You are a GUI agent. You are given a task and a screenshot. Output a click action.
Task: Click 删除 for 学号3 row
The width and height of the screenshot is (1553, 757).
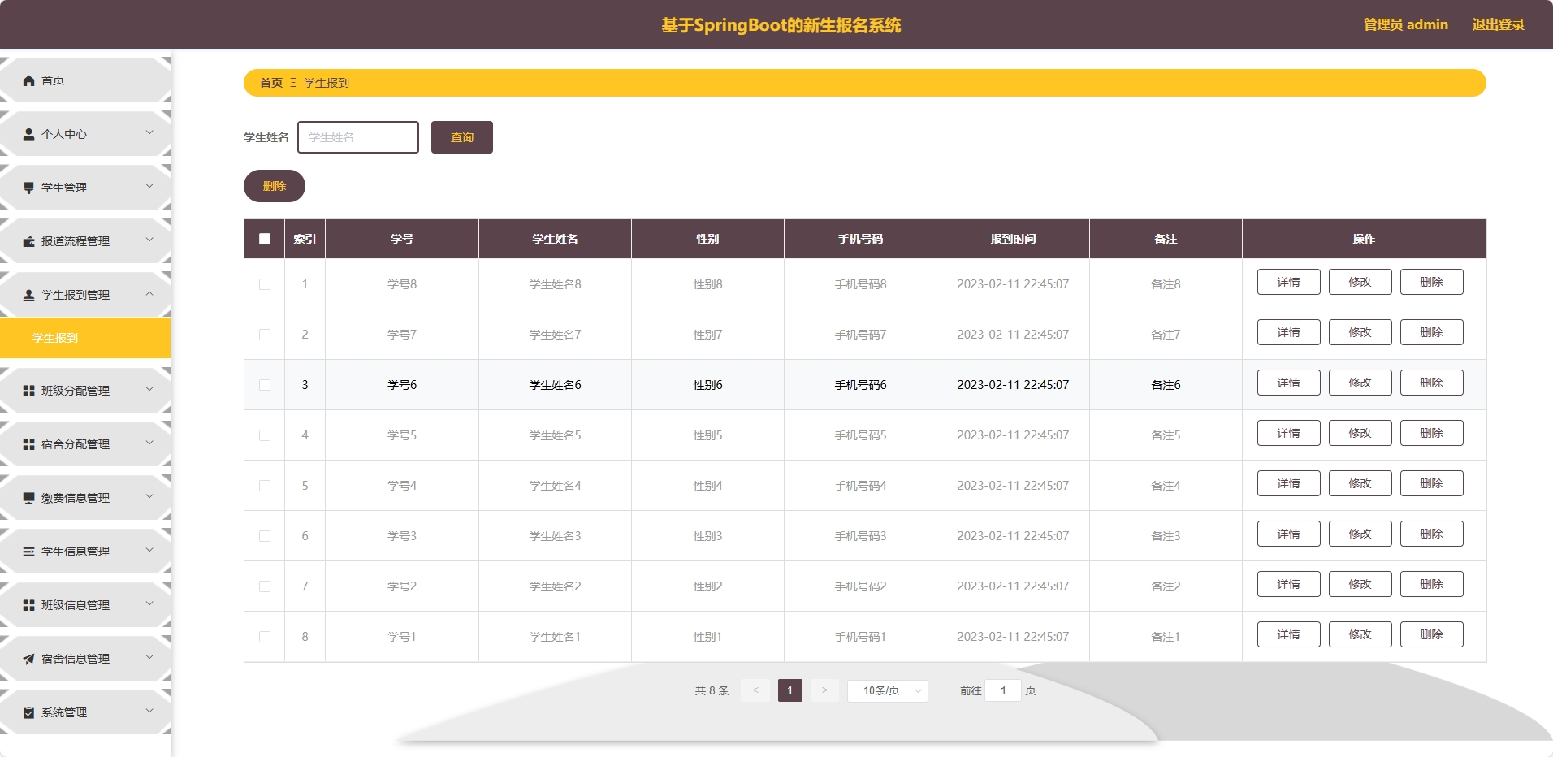pos(1432,534)
